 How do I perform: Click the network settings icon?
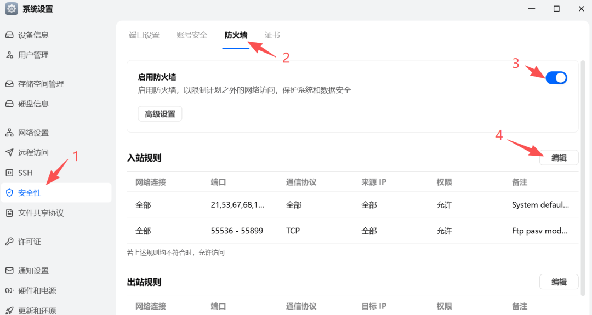(x=9, y=133)
